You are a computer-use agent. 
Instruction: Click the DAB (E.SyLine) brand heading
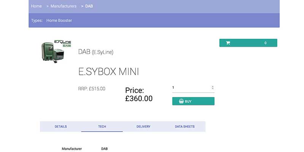(96, 52)
